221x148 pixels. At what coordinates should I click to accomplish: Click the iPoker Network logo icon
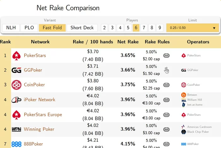(16, 100)
